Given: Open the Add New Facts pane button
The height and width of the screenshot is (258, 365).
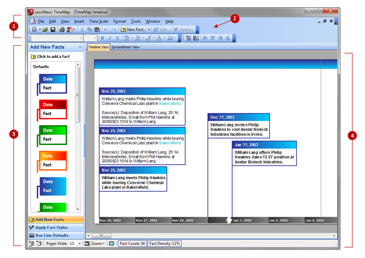Looking at the screenshot, I should (x=56, y=219).
